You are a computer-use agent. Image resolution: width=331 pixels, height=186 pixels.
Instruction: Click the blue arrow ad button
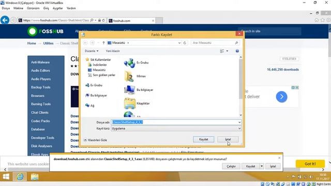pyautogui.click(x=281, y=97)
